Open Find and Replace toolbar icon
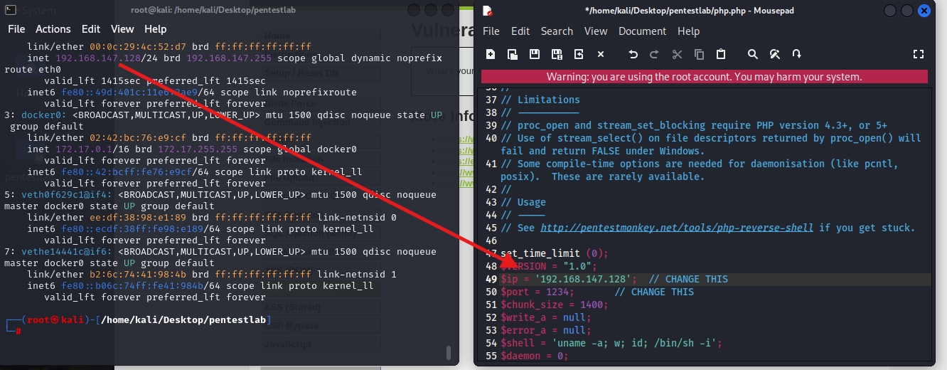Screen dimensions: 947x370 point(775,54)
